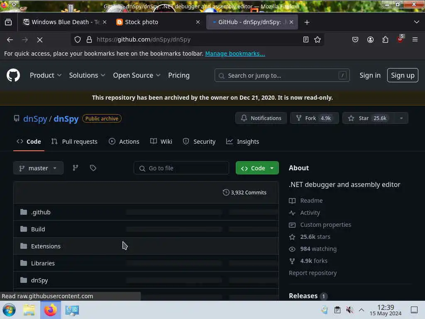Open Firefox tracking protection shield

click(78, 39)
